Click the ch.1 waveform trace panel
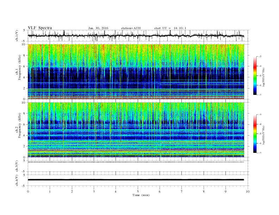 point(138,35)
